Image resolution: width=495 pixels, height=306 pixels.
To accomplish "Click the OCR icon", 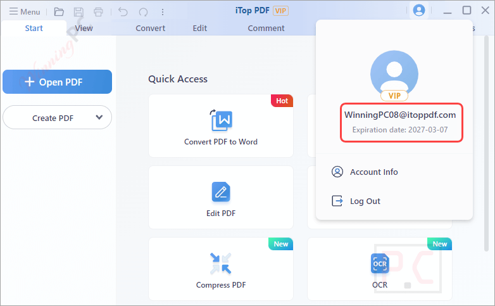I will click(380, 264).
